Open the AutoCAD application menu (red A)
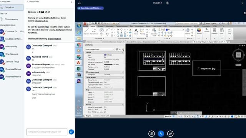This screenshot has width=246, height=138. pyautogui.click(x=85, y=24)
